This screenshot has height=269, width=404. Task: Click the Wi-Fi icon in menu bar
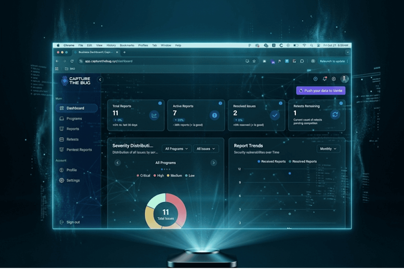pyautogui.click(x=304, y=45)
